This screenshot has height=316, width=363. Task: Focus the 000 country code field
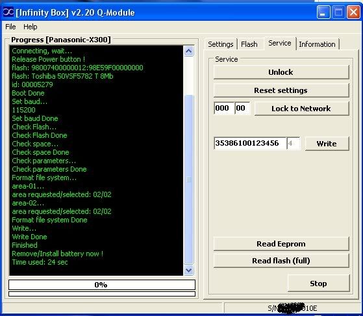tap(224, 108)
